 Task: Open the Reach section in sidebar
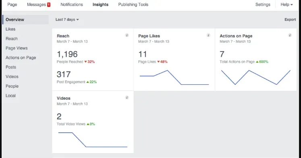click(12, 39)
